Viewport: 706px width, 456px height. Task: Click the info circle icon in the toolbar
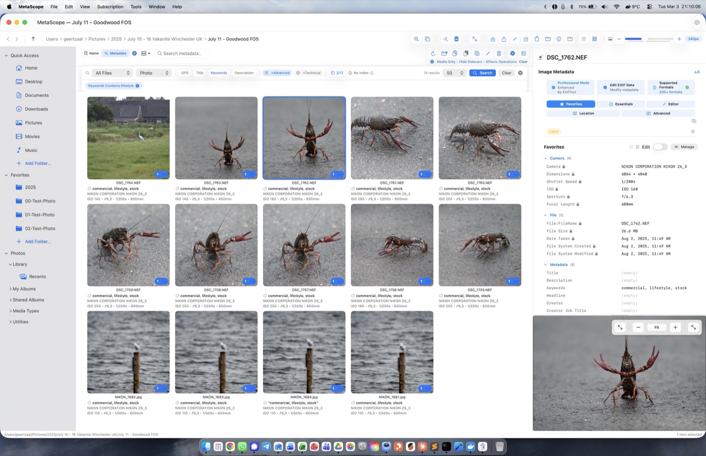point(559,39)
